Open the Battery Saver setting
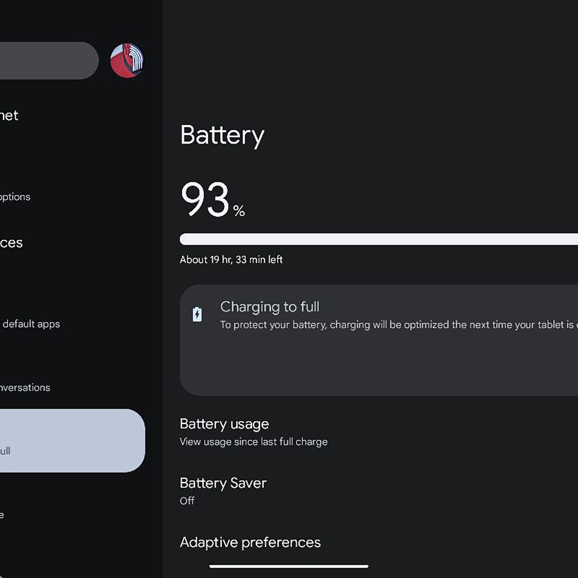Screen dimensions: 578x578 pos(223,483)
